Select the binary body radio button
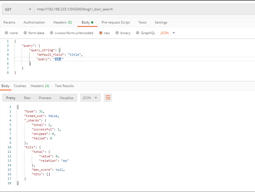The width and height of the screenshot is (255, 192). tap(117, 33)
